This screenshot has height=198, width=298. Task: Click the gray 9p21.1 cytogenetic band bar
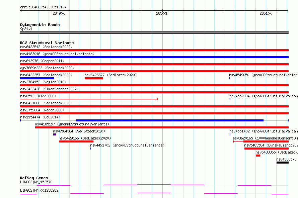pos(154,32)
